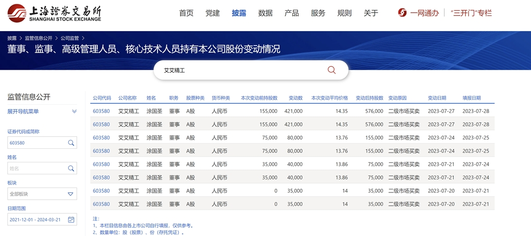Image resolution: width=531 pixels, height=236 pixels.
Task: Click the 公司名称 column header
Action: [127, 98]
